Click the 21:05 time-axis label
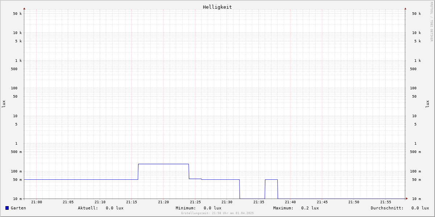This screenshot has height=217, width=435. (x=68, y=202)
